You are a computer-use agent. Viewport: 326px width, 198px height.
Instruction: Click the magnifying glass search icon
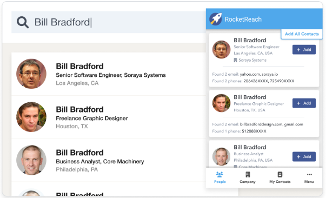pos(23,22)
